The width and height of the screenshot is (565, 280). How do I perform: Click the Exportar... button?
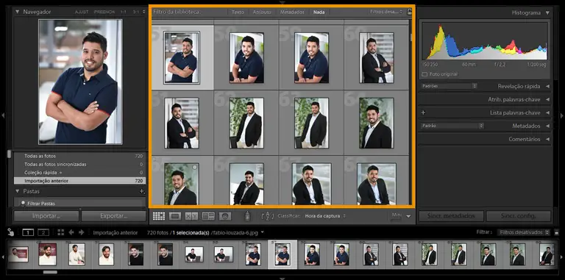pos(114,216)
